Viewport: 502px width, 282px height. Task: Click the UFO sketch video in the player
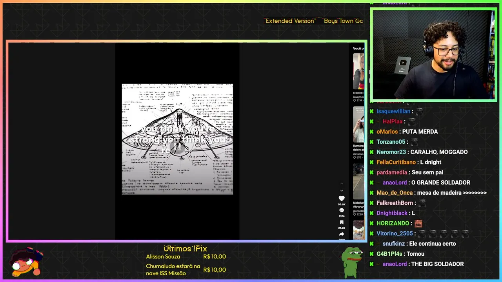177,139
